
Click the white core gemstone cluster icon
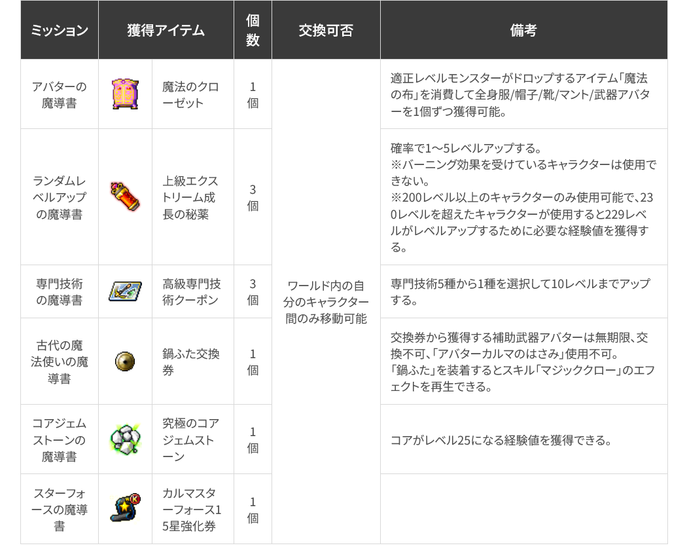click(x=126, y=439)
